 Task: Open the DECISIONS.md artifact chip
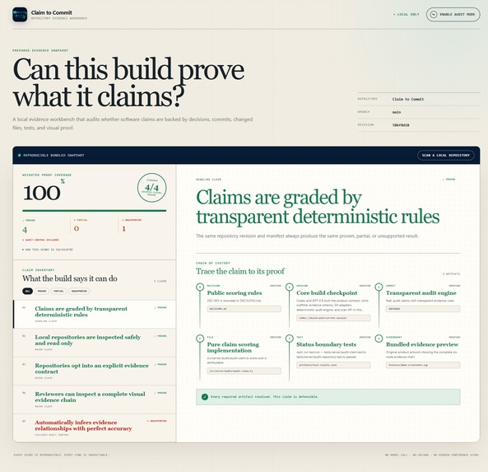pyautogui.click(x=244, y=309)
